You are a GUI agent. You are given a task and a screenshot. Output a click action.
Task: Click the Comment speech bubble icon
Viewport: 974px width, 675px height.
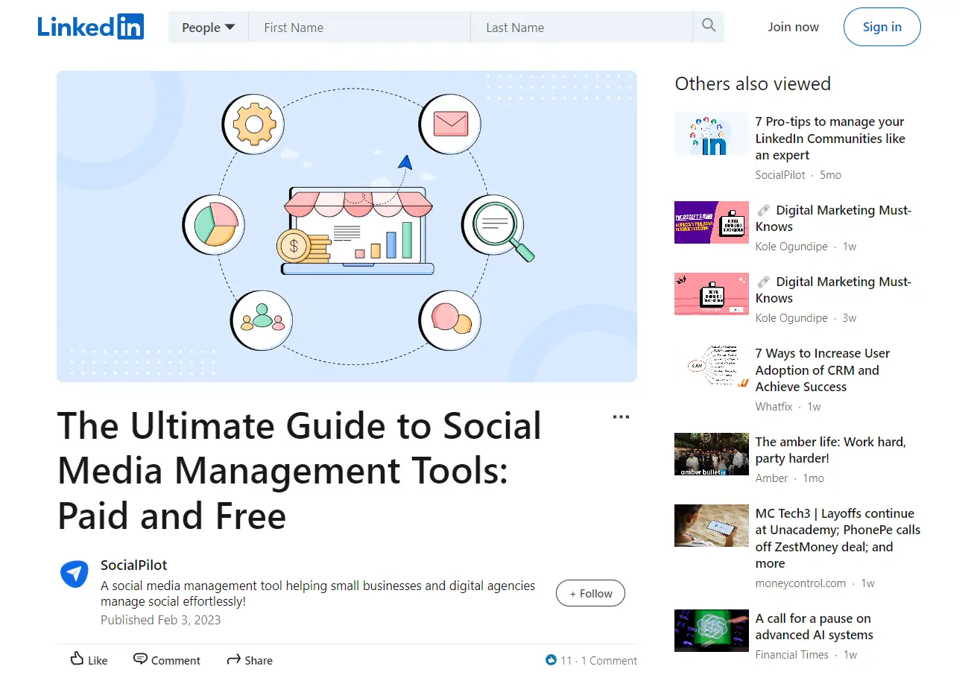click(140, 659)
